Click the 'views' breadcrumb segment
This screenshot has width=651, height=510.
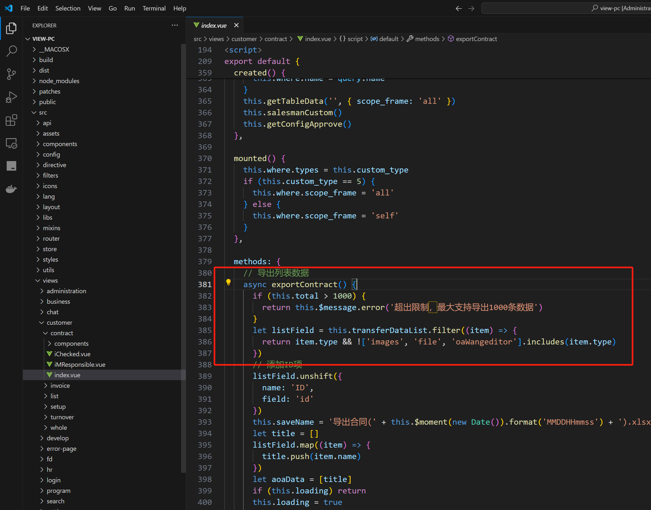(x=216, y=39)
